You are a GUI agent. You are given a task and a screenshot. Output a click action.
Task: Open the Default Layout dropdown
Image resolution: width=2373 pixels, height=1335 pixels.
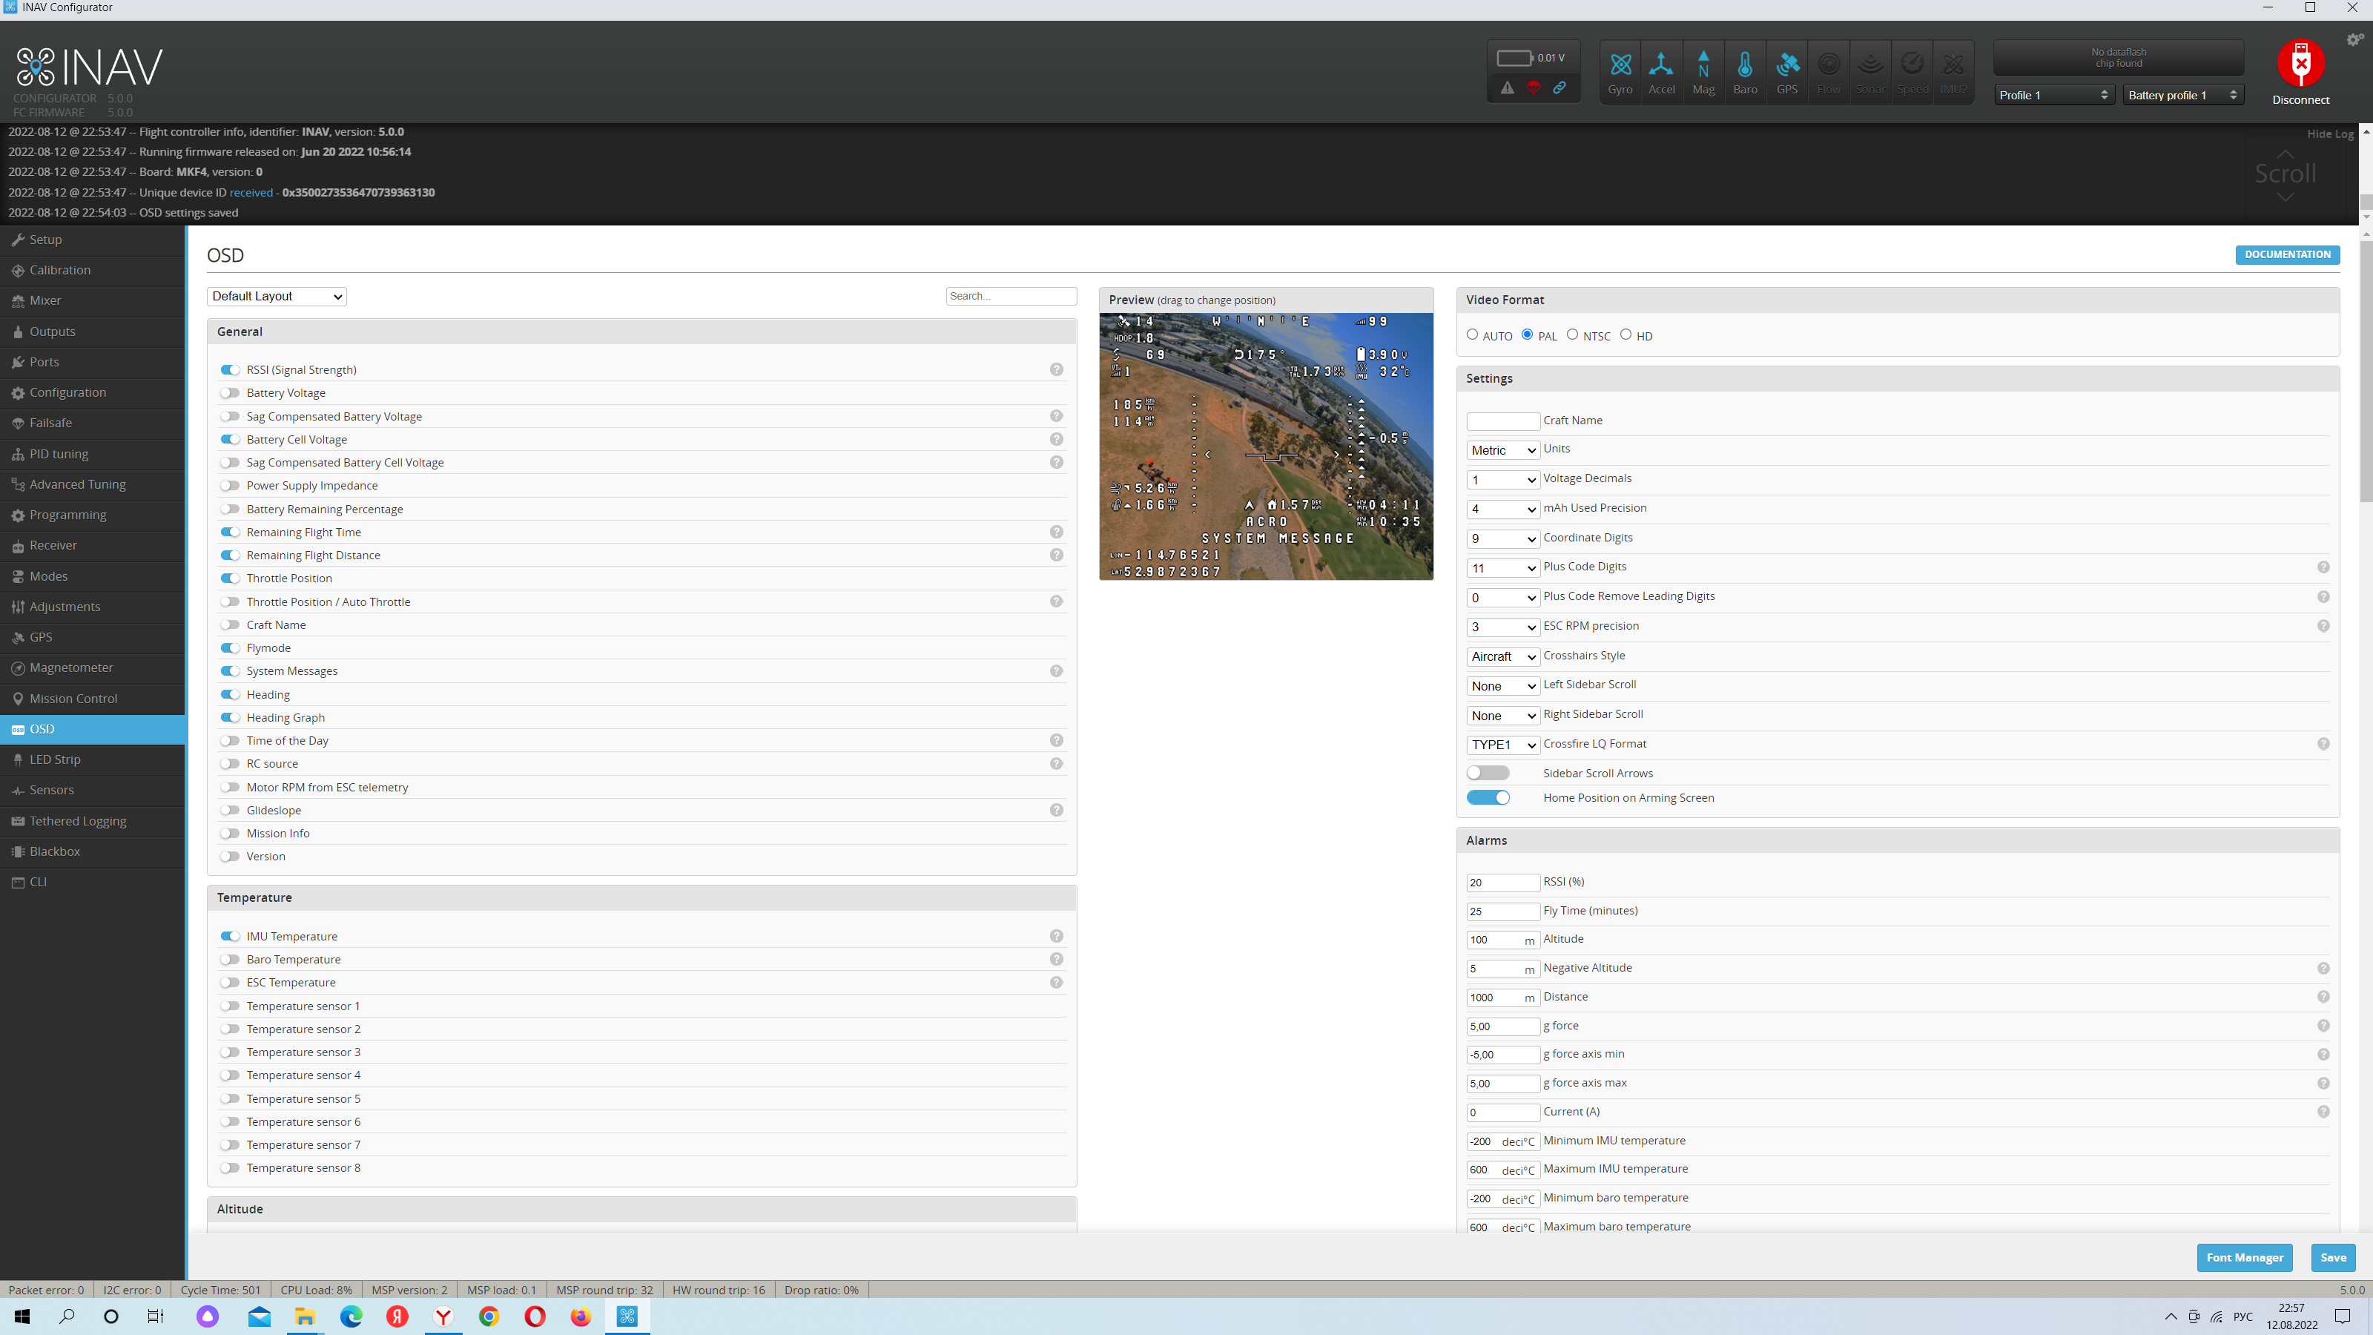[275, 296]
